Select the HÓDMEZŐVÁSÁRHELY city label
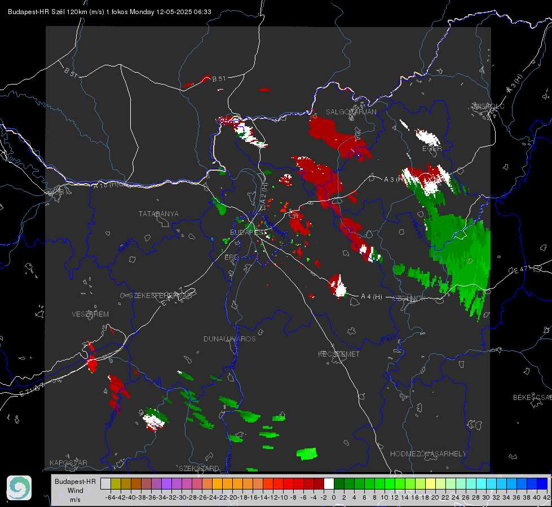Image resolution: width=552 pixels, height=507 pixels. click(x=428, y=454)
